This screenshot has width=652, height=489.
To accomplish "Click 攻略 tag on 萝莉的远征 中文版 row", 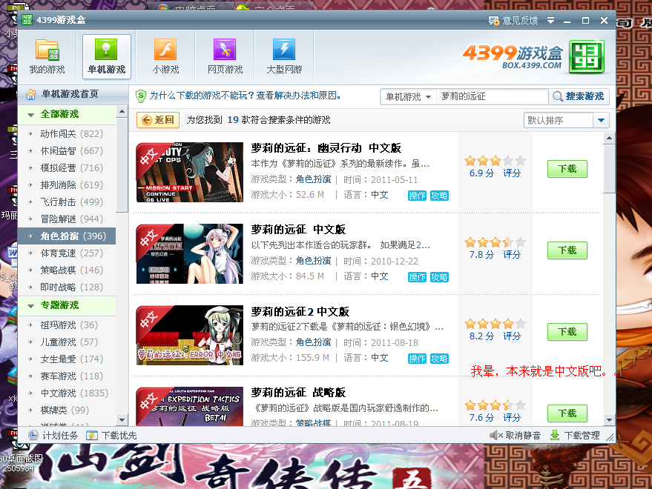I will [439, 277].
